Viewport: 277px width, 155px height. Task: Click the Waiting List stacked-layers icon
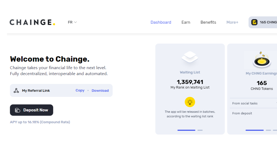click(190, 57)
